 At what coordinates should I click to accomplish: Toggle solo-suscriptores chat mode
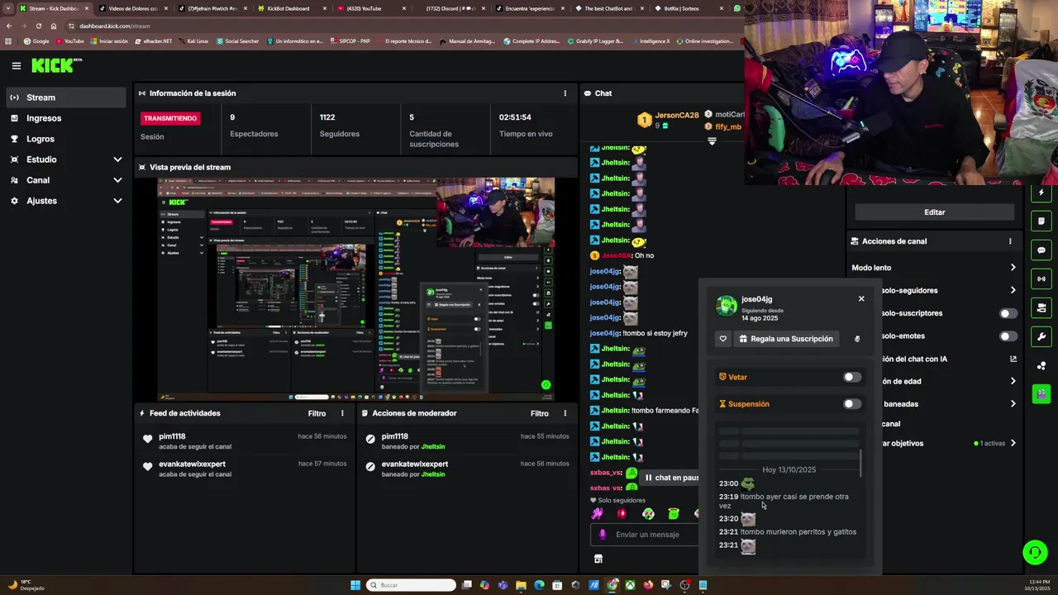tap(1008, 313)
